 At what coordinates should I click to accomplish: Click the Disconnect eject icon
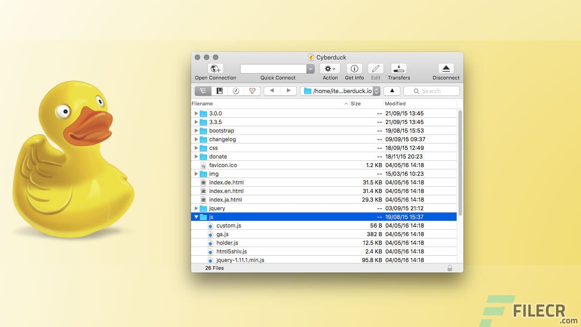tap(445, 69)
